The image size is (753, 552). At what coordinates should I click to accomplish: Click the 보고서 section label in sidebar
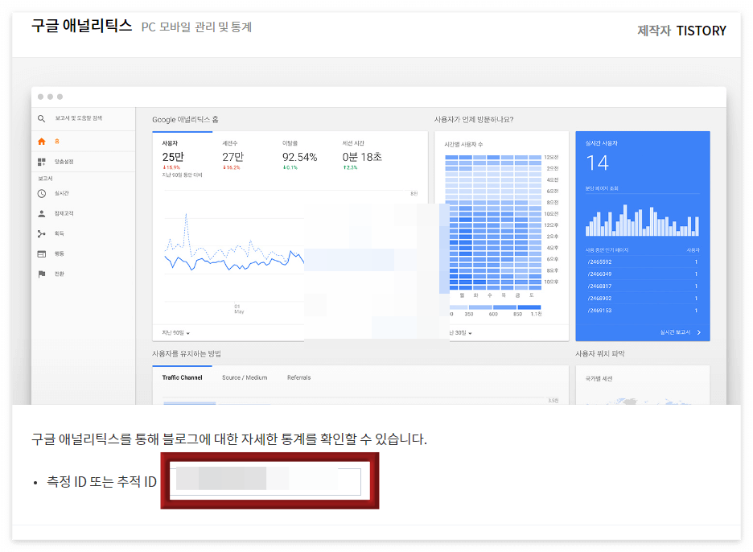[45, 179]
